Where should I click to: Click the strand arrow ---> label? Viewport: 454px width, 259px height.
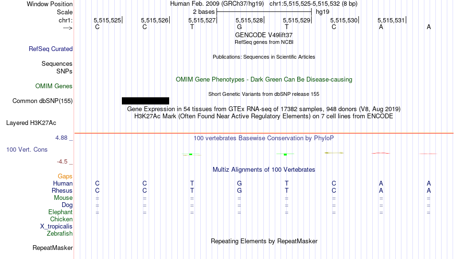[x=68, y=28]
